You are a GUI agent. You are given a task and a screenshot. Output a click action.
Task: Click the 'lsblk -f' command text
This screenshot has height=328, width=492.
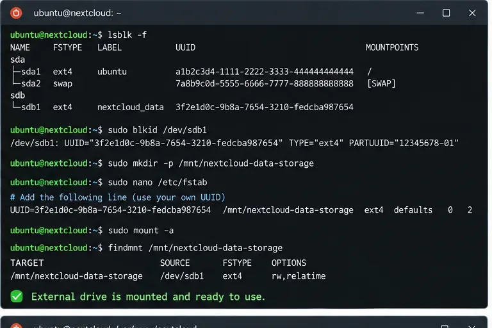(127, 35)
